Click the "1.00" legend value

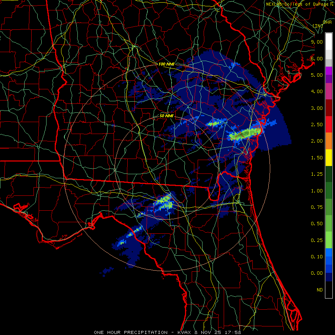coord(317,191)
